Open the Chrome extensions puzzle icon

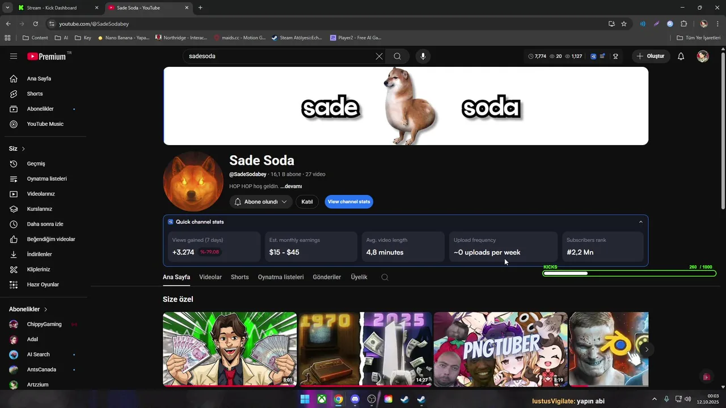[683, 24]
